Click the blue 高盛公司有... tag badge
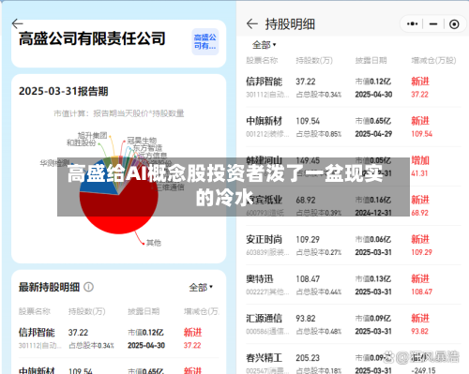The width and height of the screenshot is (469, 374). point(205,41)
